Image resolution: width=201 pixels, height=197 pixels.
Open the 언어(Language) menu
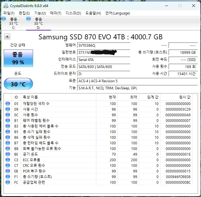118,13
